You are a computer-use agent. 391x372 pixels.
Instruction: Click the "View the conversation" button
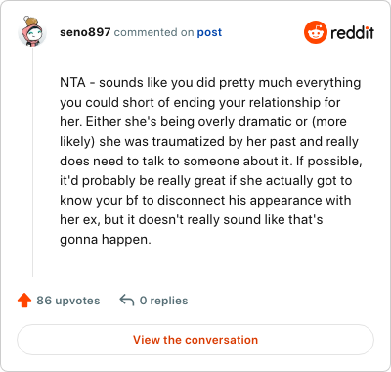pyautogui.click(x=195, y=340)
